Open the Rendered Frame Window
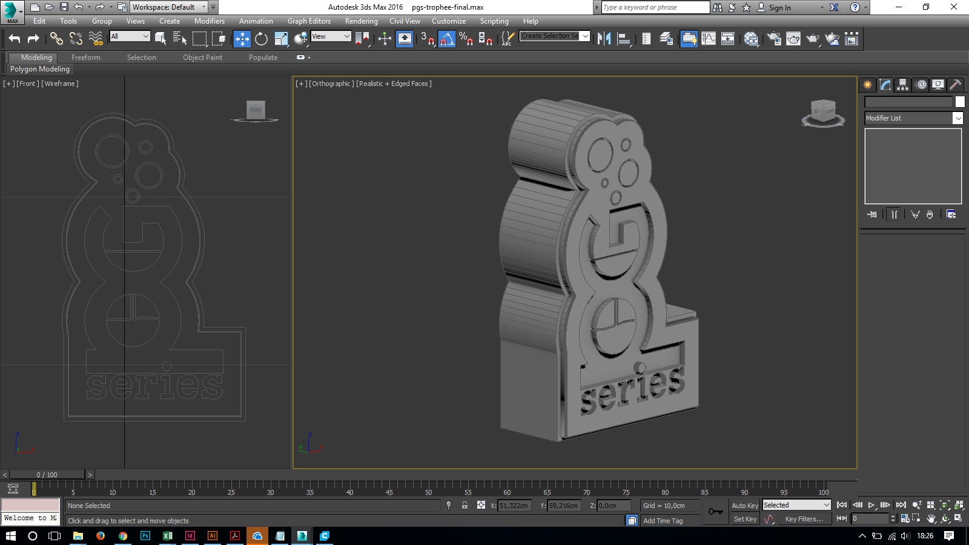Screen dimensions: 969x545 [x=793, y=39]
